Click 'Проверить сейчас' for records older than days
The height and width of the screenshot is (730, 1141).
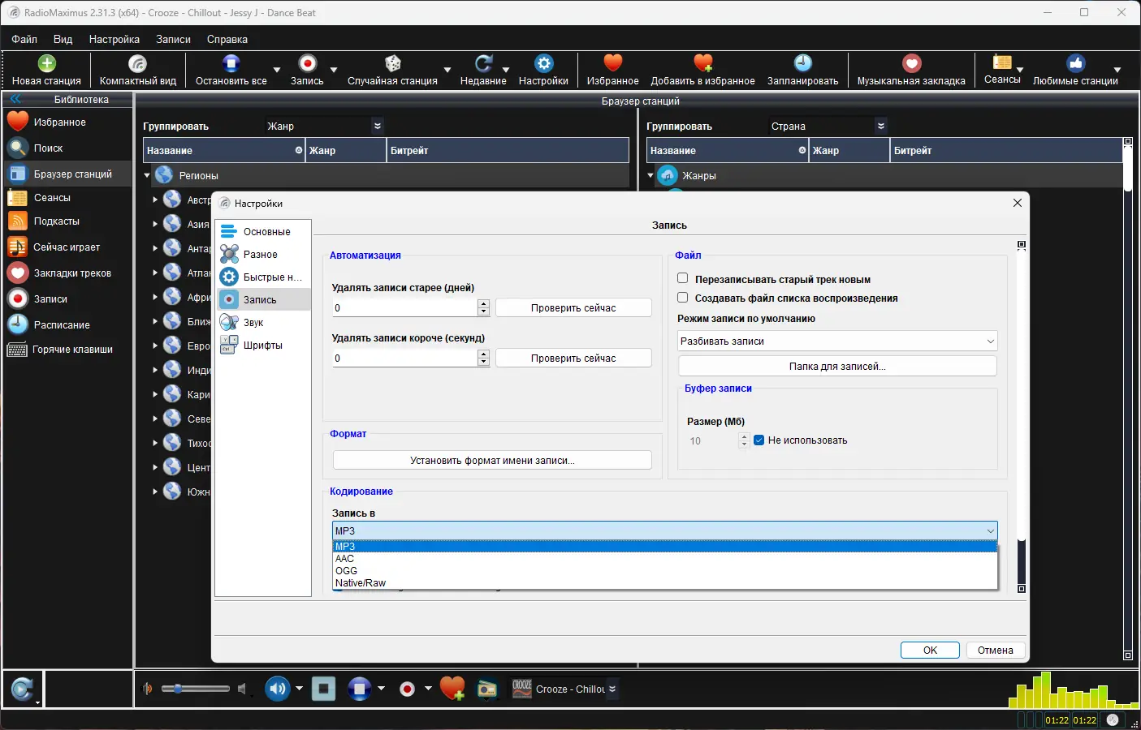coord(573,308)
